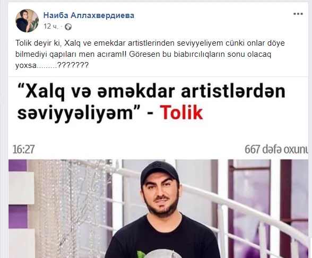Open the three-dot post options menu
312x258 pixels.
(x=298, y=14)
